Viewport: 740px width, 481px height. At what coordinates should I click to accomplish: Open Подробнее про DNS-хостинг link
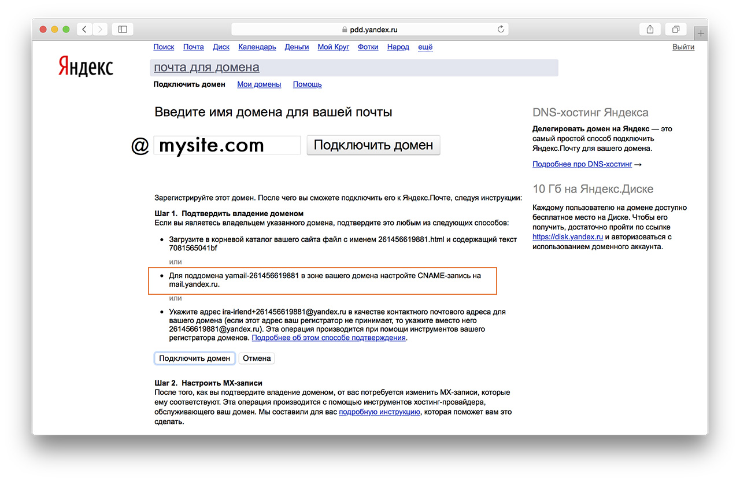click(582, 164)
